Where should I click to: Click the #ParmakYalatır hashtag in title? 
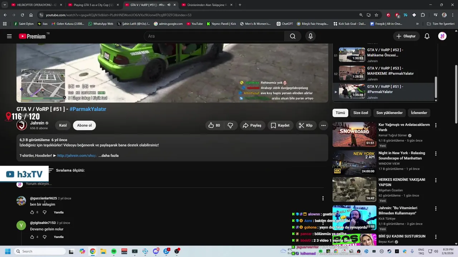pos(88,109)
